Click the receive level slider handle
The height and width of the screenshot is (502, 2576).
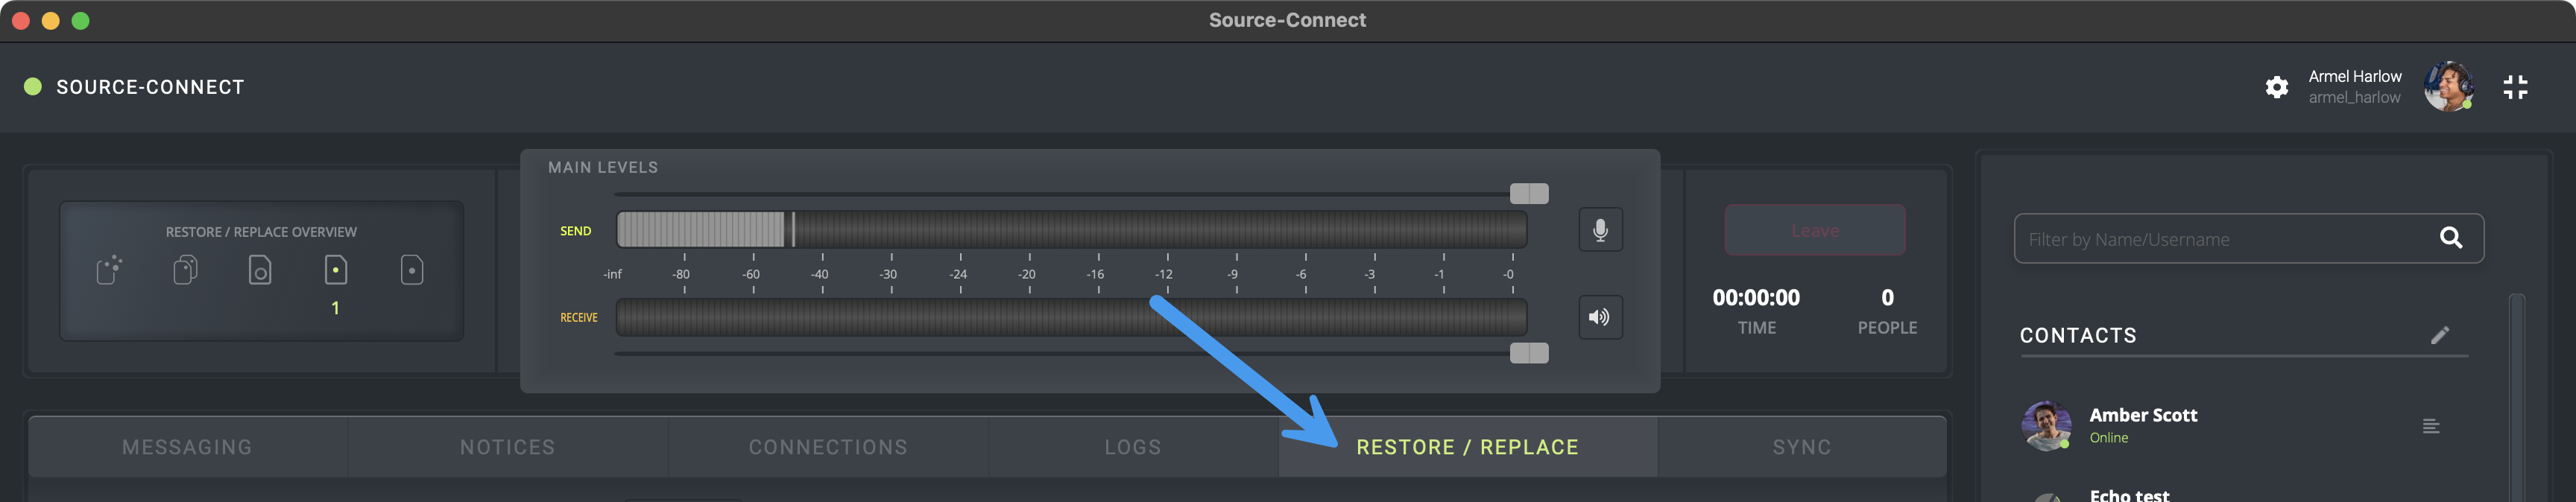pyautogui.click(x=1528, y=353)
